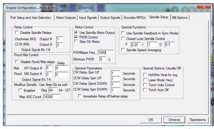214x129 pixels.
Task: Toggle Disable Spindle Relays checkbox
Action: (x=17, y=32)
